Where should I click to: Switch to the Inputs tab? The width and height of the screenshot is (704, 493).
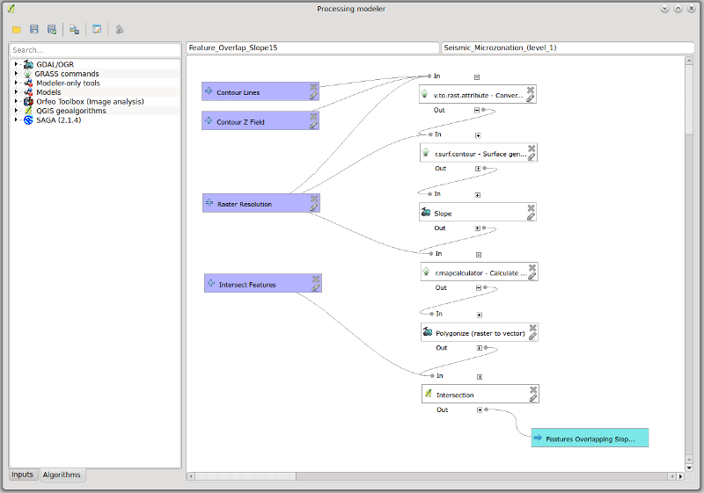[x=22, y=475]
